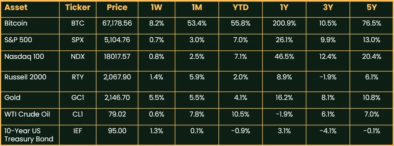Click the Bitcoin asset name
Image resolution: width=394 pixels, height=146 pixels.
(x=16, y=24)
